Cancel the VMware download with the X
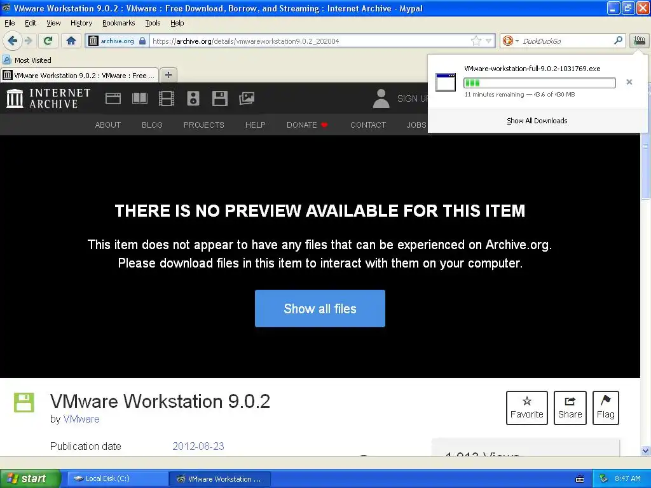 tap(629, 82)
